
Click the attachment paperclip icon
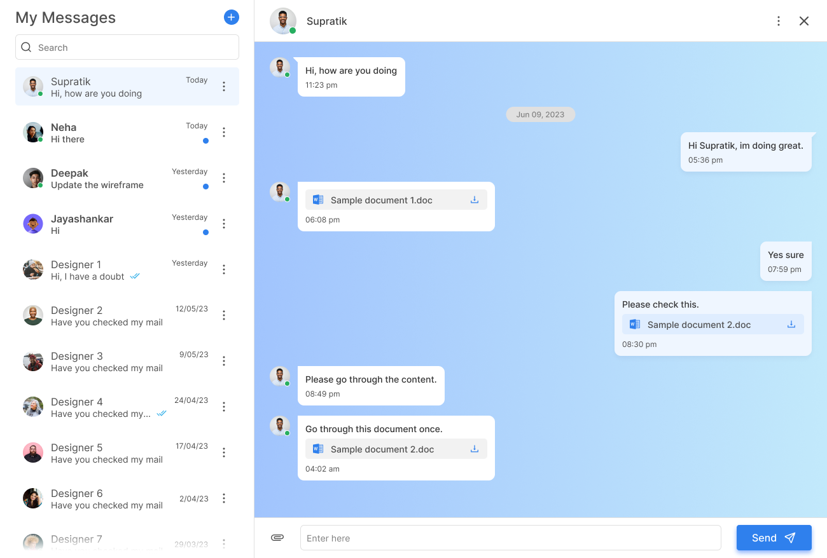(x=277, y=538)
